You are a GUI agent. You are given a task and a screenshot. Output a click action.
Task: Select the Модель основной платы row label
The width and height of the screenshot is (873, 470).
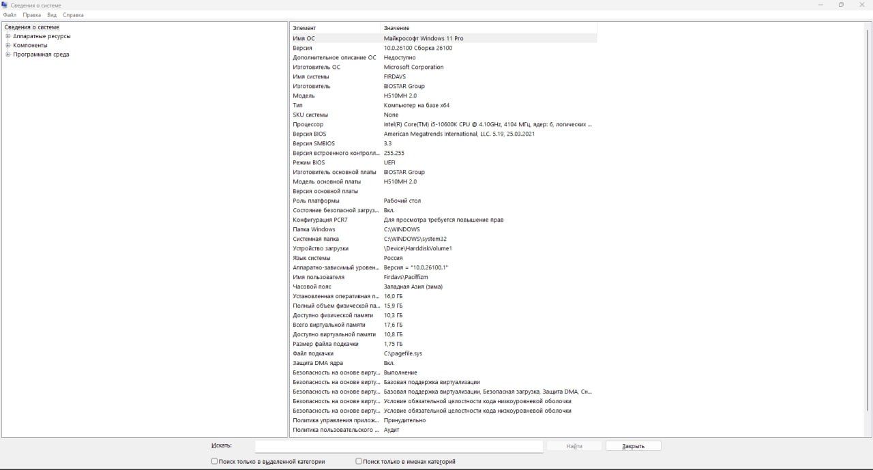click(327, 181)
